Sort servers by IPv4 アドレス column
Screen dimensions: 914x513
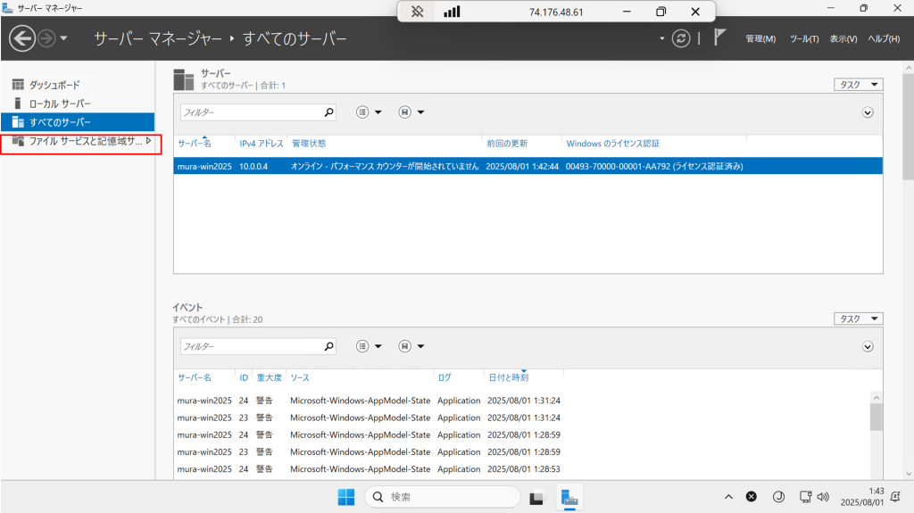pyautogui.click(x=262, y=144)
